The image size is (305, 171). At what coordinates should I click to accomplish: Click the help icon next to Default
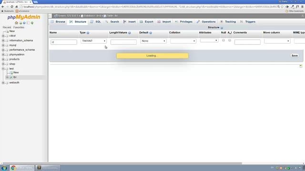pos(151,33)
